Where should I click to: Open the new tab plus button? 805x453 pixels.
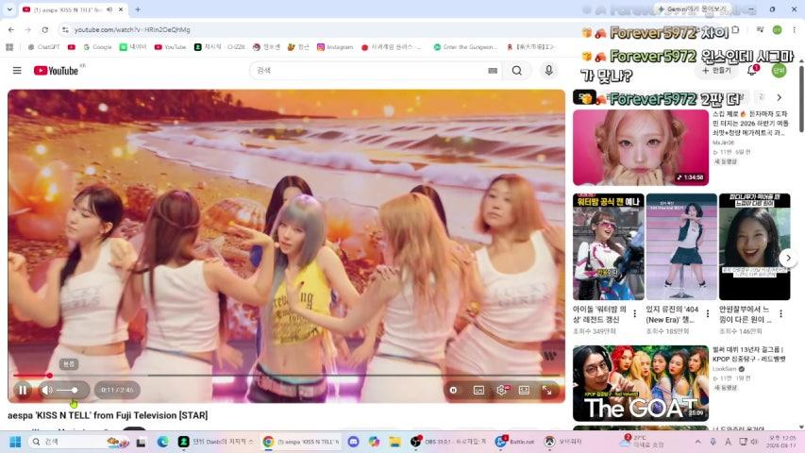tap(138, 9)
